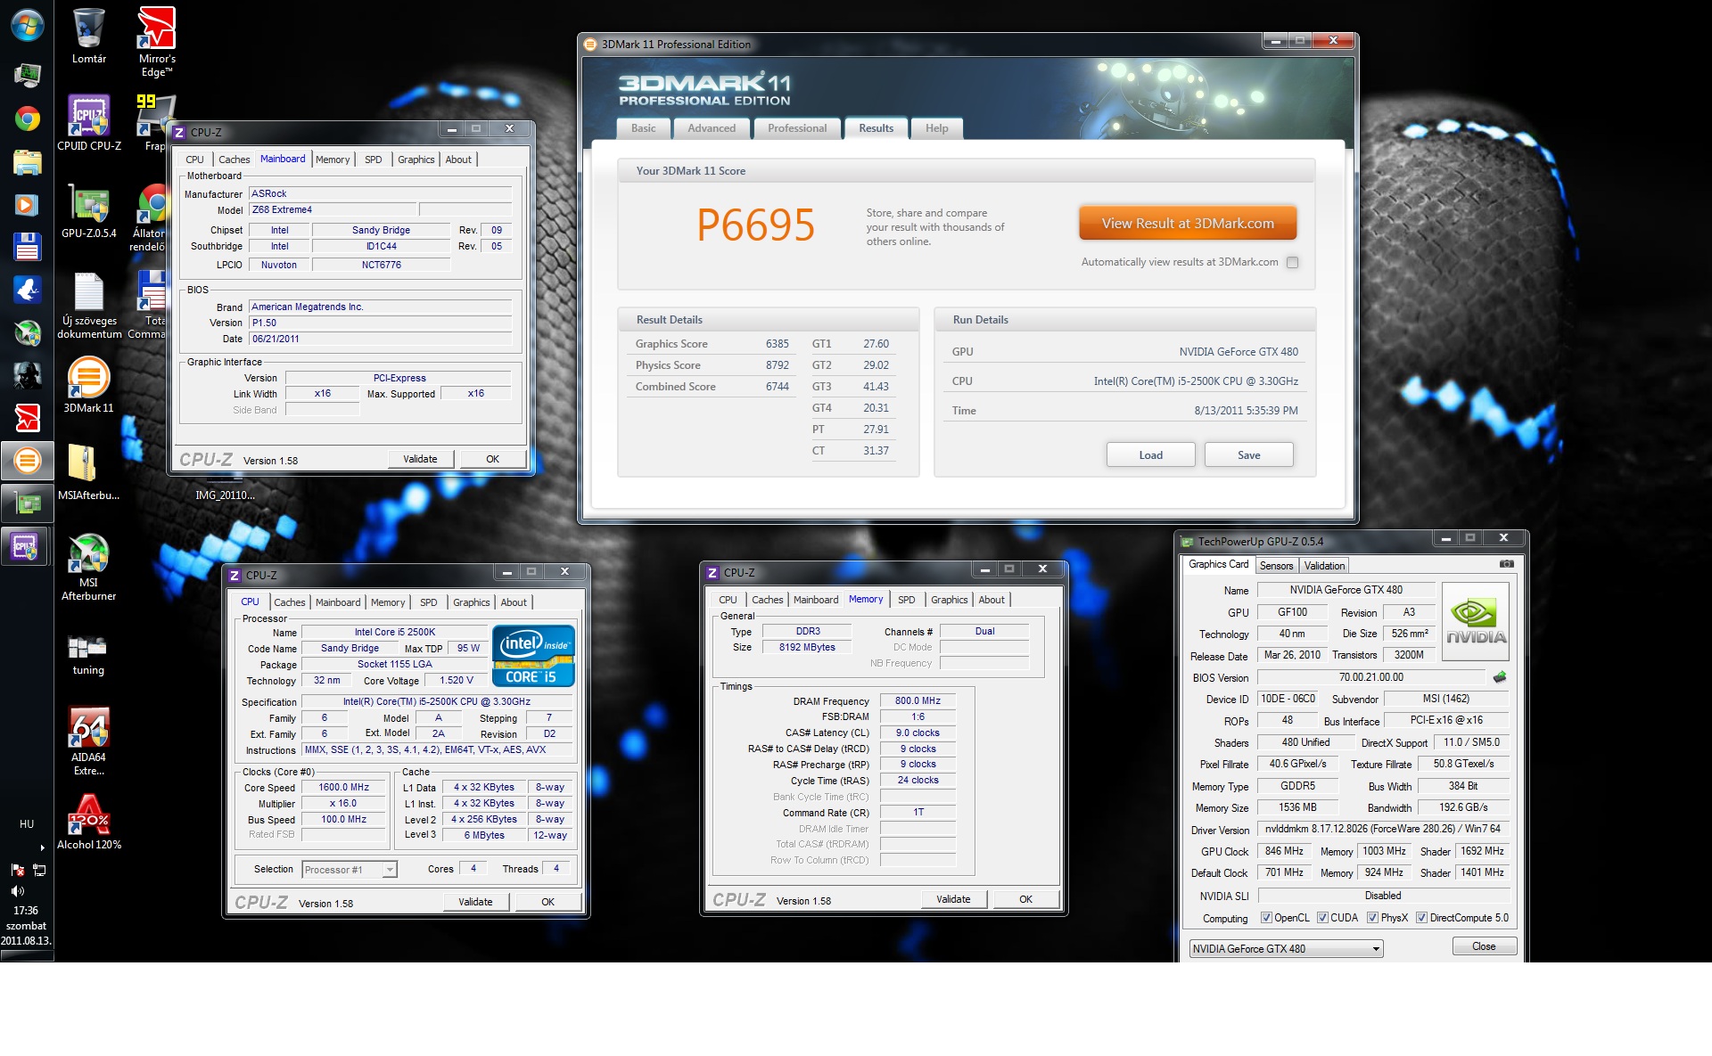Open the NVIDIA GeForce GTX 480 dropdown
The height and width of the screenshot is (1056, 1712).
point(1376,949)
